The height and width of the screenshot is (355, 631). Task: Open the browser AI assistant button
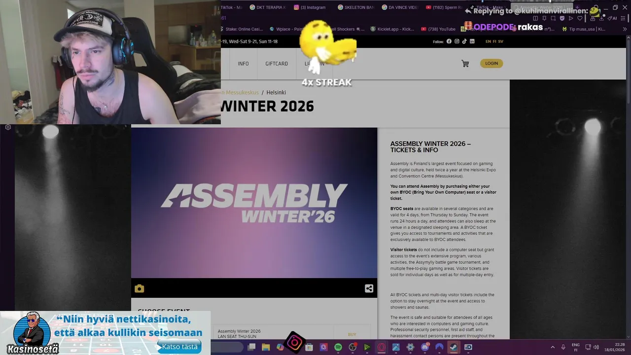pyautogui.click(x=612, y=18)
